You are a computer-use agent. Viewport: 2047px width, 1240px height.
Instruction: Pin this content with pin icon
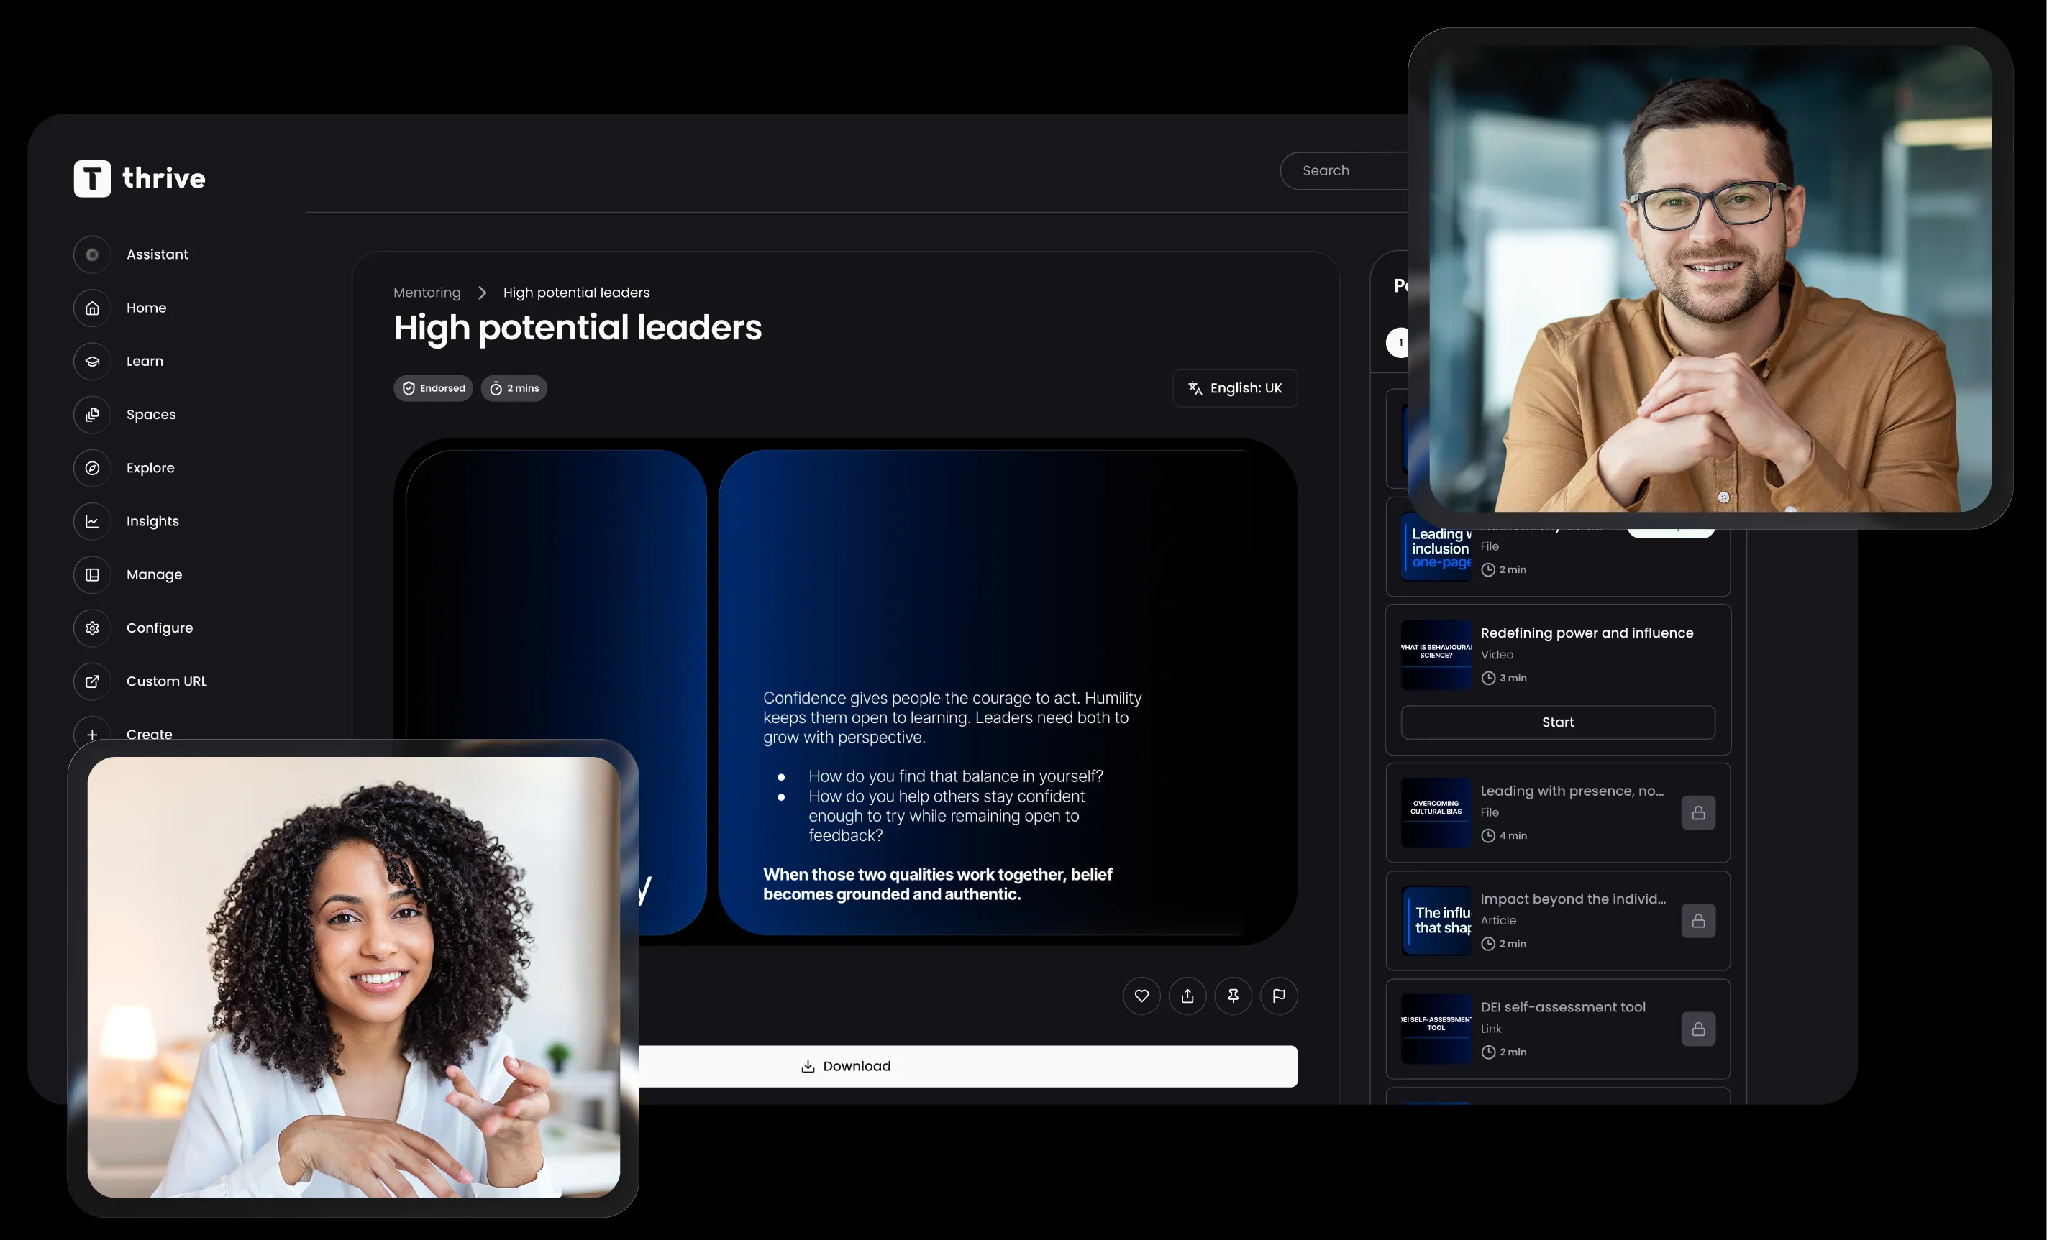1233,996
